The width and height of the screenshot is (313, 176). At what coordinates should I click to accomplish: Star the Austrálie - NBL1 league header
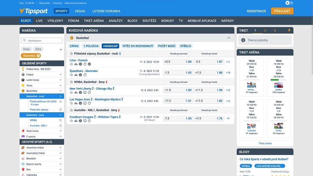click(x=71, y=110)
